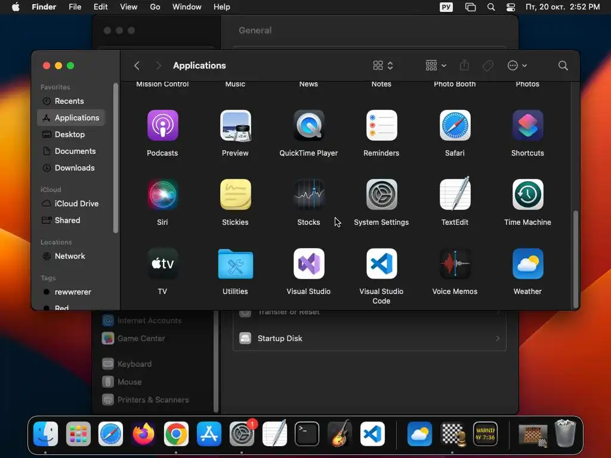Select Documents in Finder sidebar
The width and height of the screenshot is (611, 458).
(71, 151)
